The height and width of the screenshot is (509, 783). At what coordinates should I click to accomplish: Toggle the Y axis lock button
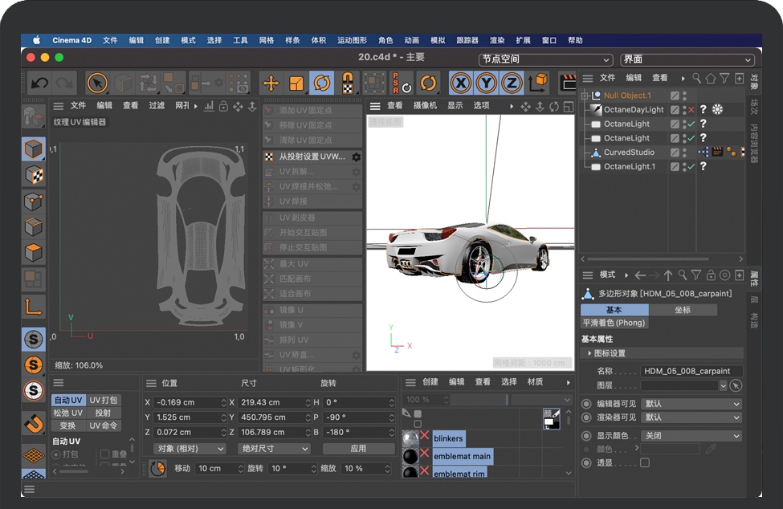tap(485, 82)
